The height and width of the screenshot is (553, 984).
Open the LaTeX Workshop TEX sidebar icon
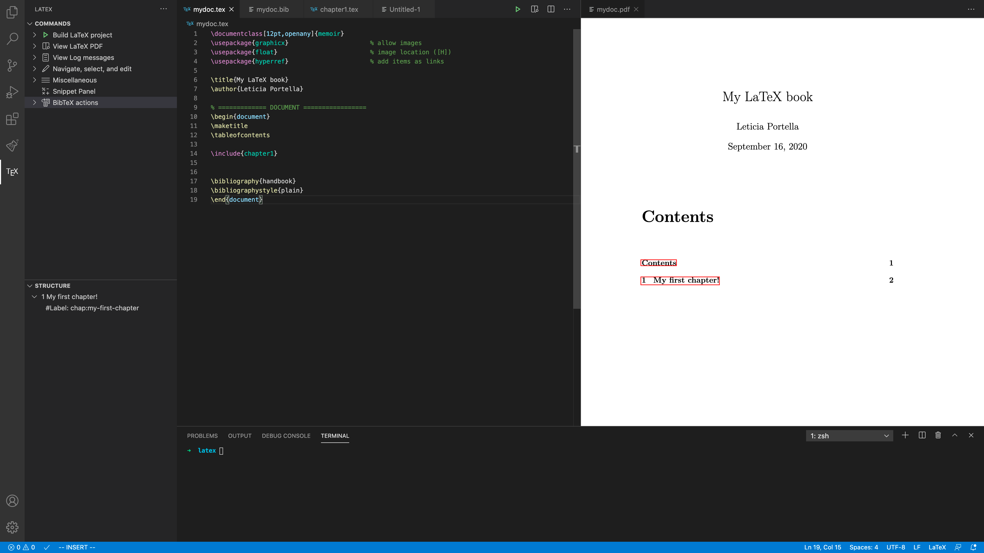pyautogui.click(x=12, y=172)
